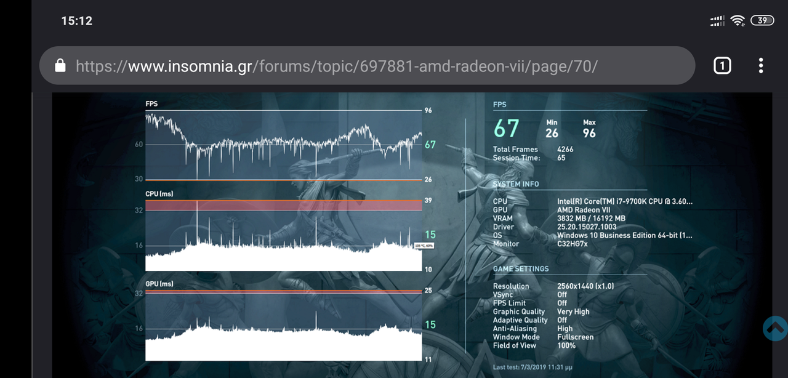The height and width of the screenshot is (378, 788).
Task: Tap the padlock site security icon
Action: [x=60, y=65]
